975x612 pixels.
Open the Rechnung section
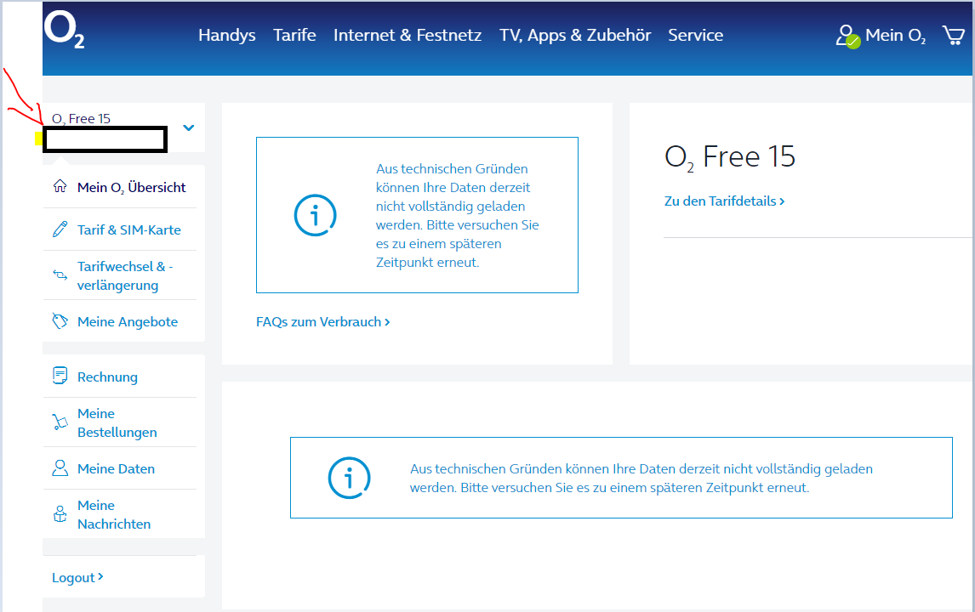tap(107, 377)
